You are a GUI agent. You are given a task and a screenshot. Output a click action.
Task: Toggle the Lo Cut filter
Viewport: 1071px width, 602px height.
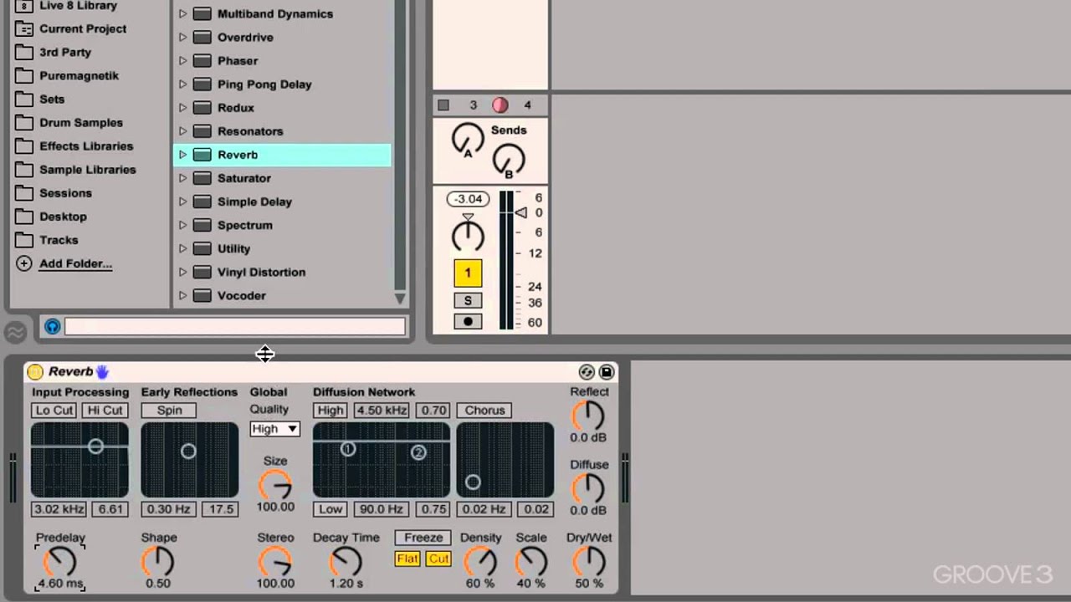click(54, 411)
